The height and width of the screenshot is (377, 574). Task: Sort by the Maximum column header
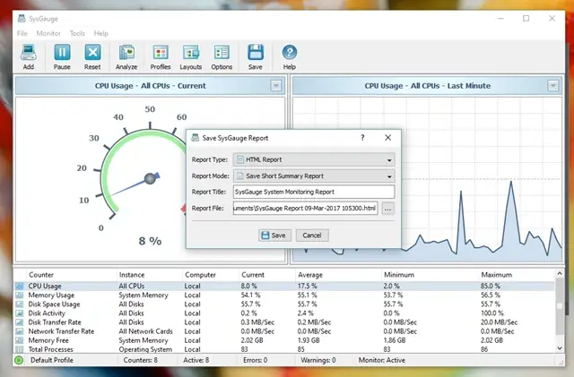517,275
